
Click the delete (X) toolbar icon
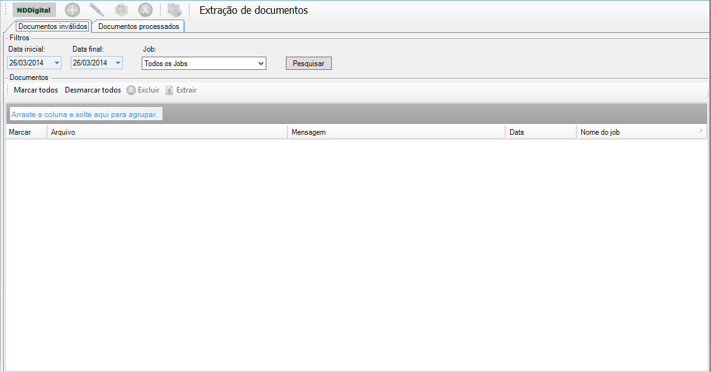145,10
